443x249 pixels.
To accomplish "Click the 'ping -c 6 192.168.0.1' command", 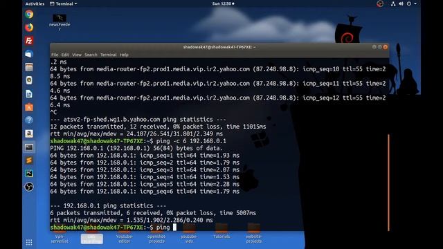I will 191,141.
